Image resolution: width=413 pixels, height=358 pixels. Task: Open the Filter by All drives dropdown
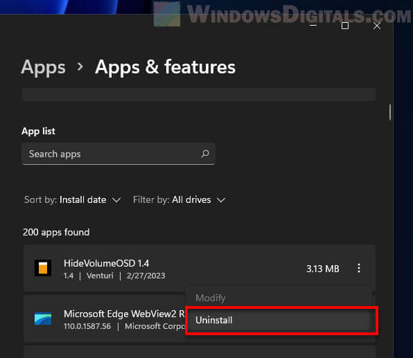coord(179,200)
